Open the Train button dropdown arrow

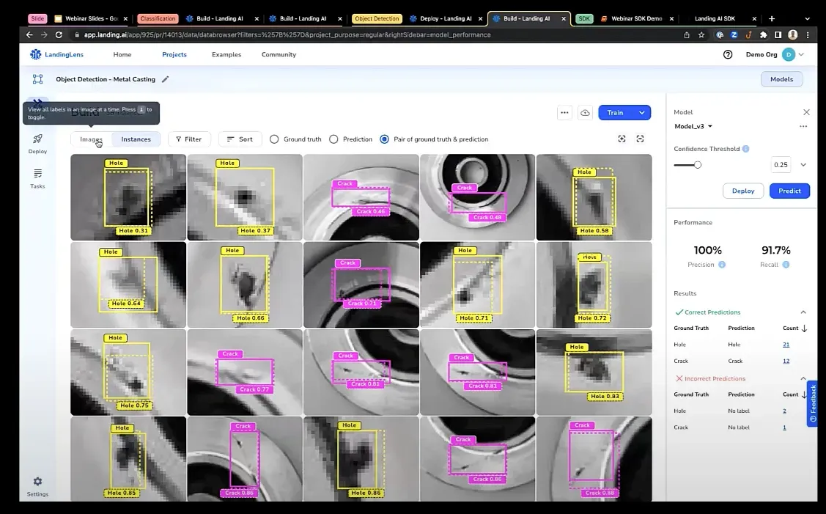[641, 113]
